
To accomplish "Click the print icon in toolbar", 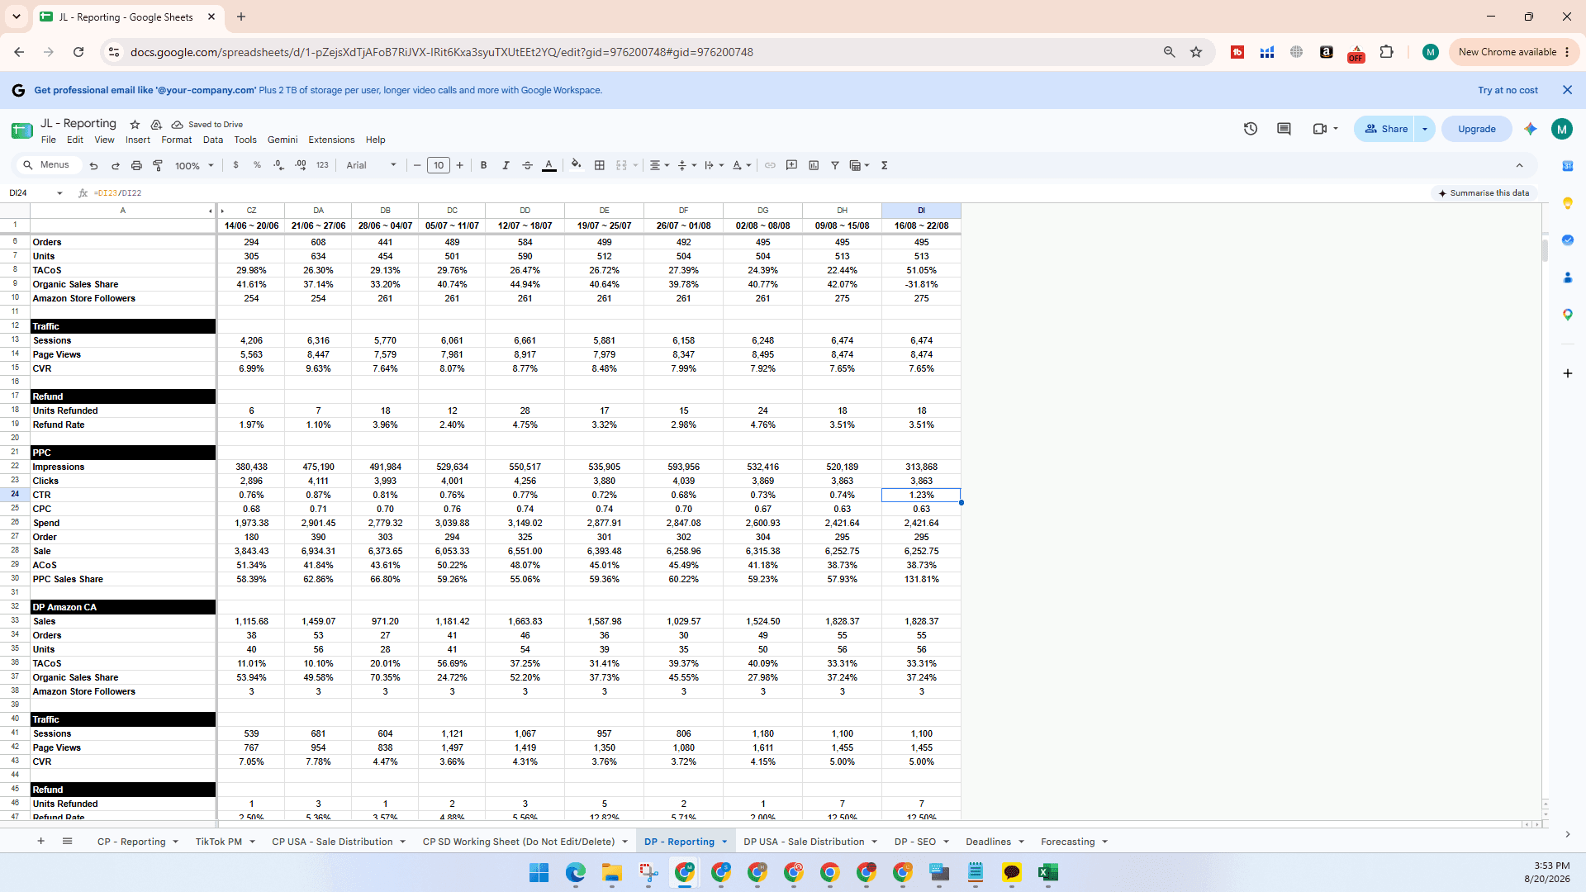I will [136, 165].
